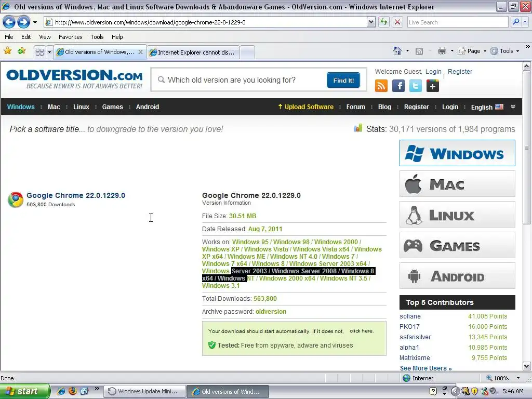Open the View menu

(45, 37)
